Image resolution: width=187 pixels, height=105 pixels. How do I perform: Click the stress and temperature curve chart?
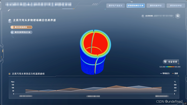click(x=94, y=88)
